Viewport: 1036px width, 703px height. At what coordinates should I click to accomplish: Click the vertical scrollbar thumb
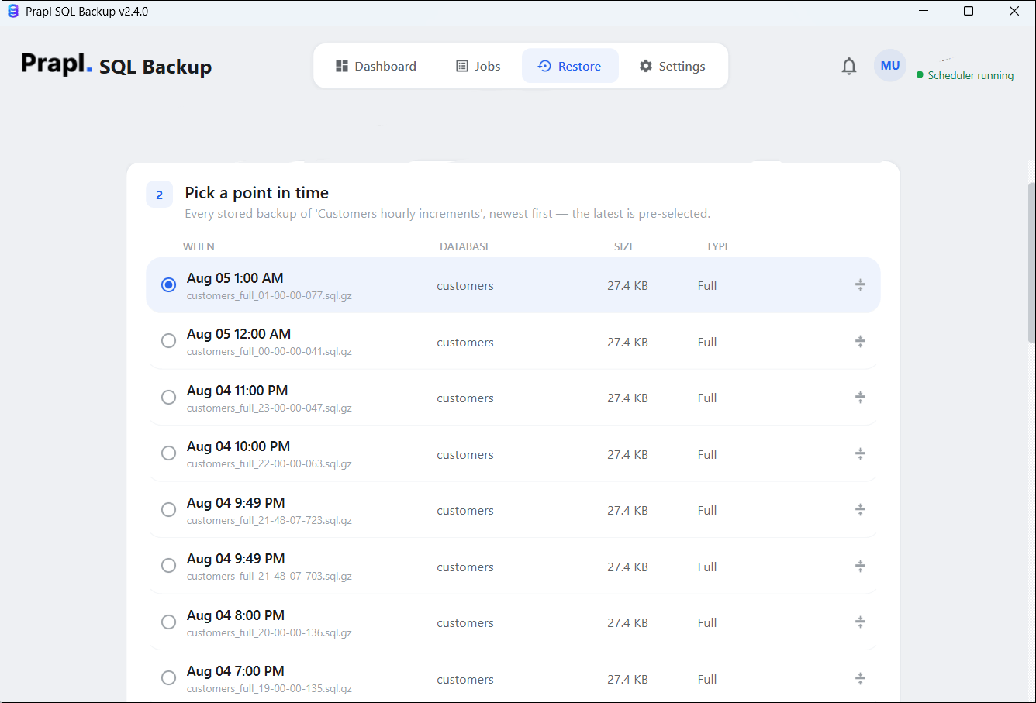tap(1031, 264)
